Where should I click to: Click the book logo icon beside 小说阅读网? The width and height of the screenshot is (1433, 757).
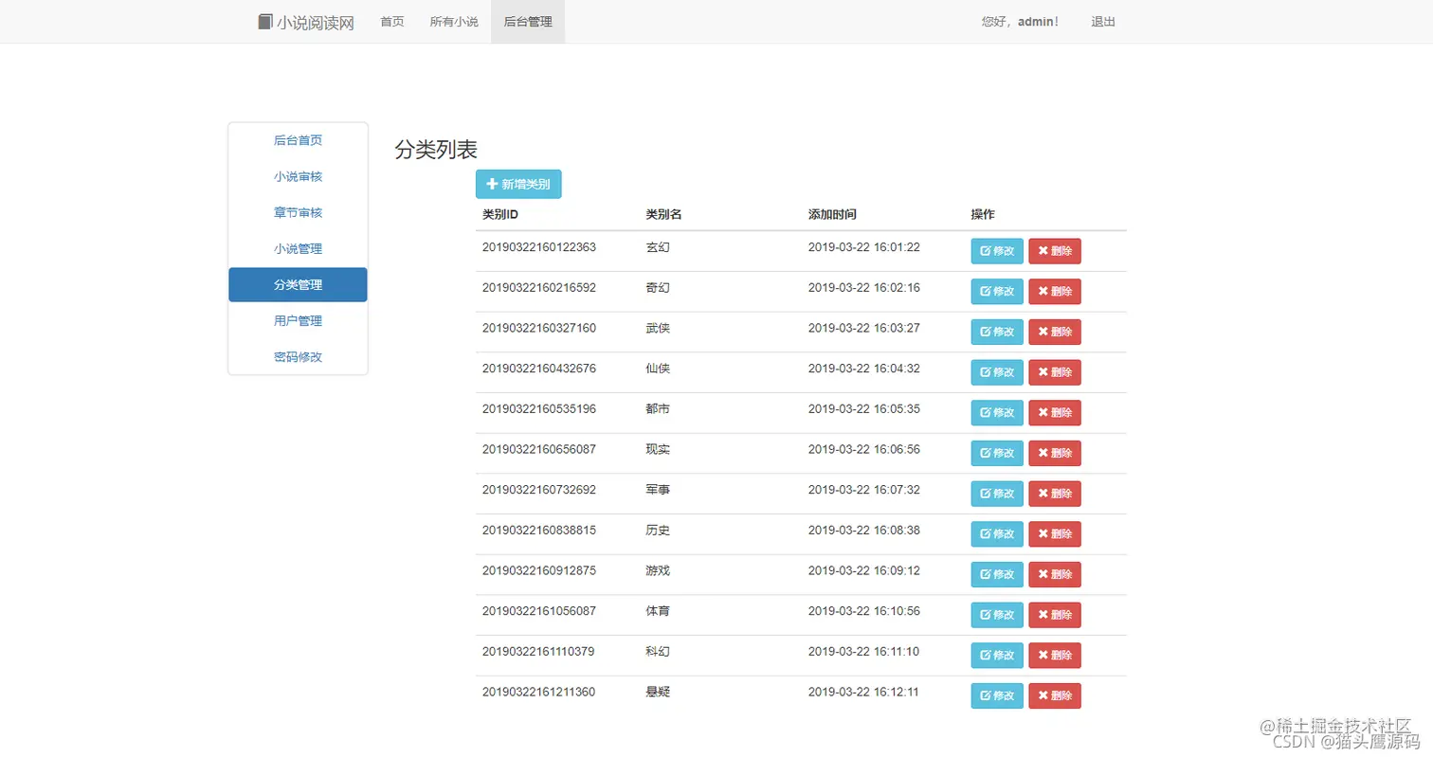pyautogui.click(x=265, y=21)
